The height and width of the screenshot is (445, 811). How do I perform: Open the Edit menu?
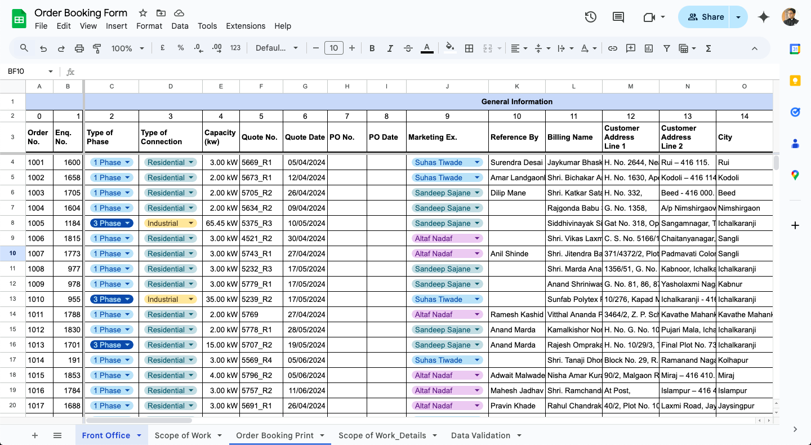point(64,26)
